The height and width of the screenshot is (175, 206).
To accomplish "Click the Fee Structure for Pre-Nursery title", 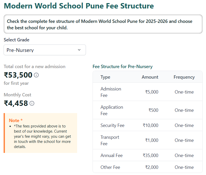I will click(x=123, y=66).
